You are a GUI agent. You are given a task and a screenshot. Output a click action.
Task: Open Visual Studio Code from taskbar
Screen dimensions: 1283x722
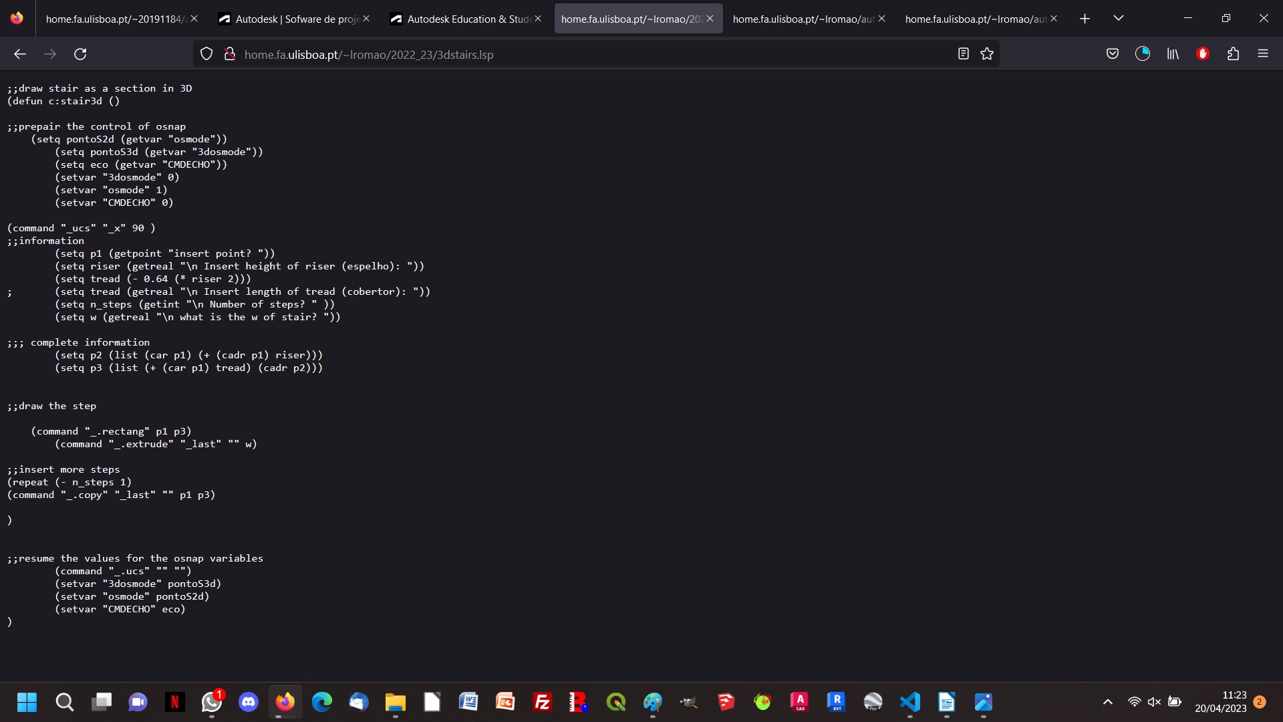coord(910,702)
